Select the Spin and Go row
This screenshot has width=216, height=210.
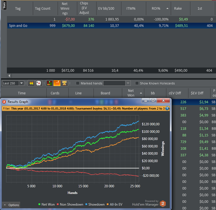click(17, 26)
